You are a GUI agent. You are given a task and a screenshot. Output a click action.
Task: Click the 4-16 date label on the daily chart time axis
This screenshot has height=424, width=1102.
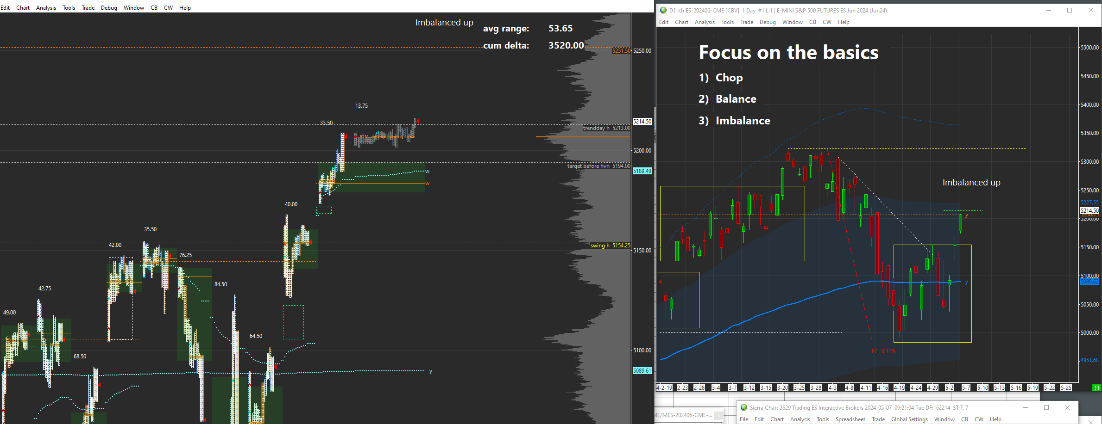coord(882,388)
